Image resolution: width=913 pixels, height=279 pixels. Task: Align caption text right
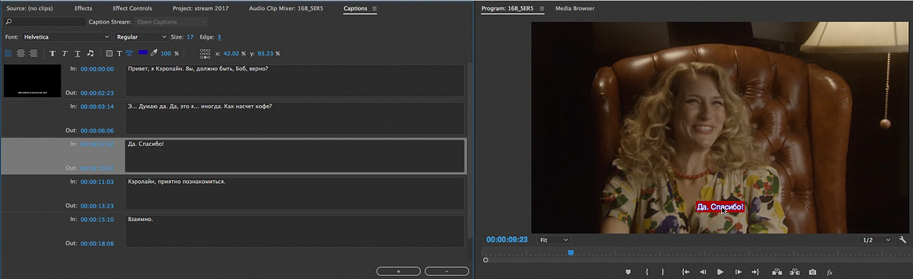point(33,53)
